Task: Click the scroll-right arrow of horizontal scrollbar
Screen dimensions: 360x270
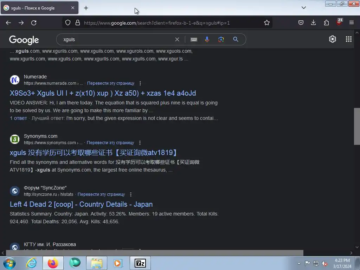Action: coord(351,253)
